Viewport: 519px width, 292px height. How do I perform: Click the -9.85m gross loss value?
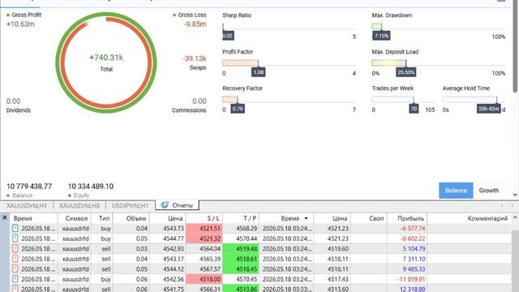(x=195, y=24)
